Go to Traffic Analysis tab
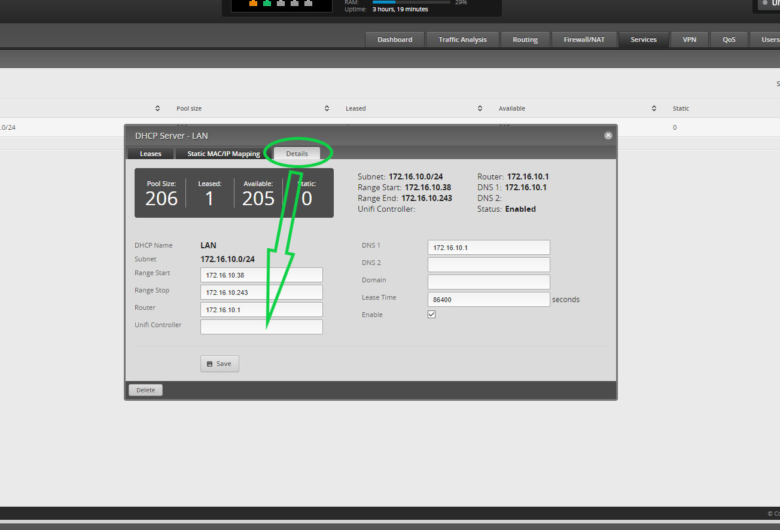This screenshot has height=530, width=780. click(x=462, y=39)
